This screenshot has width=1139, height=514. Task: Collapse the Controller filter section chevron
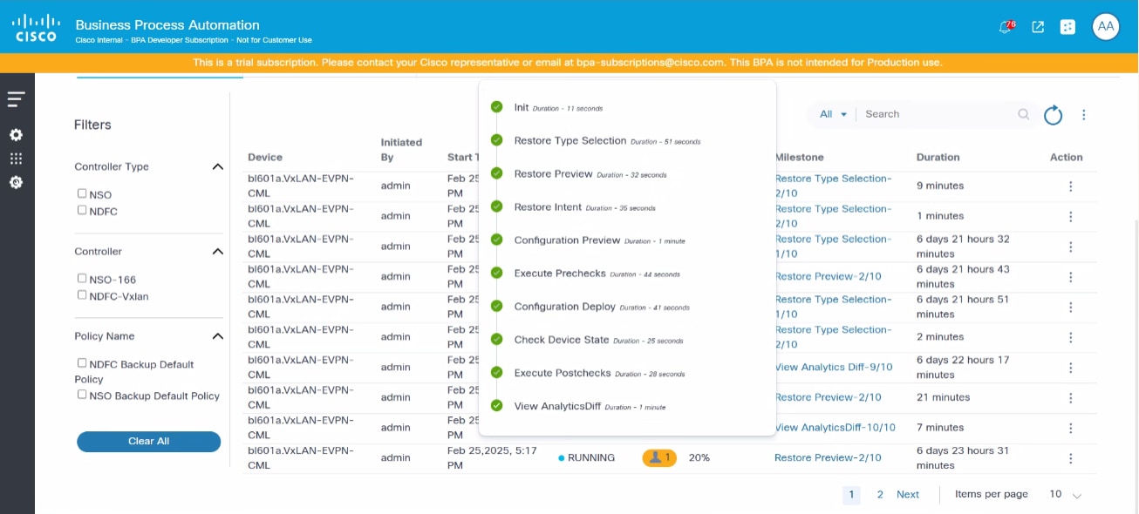click(x=217, y=251)
